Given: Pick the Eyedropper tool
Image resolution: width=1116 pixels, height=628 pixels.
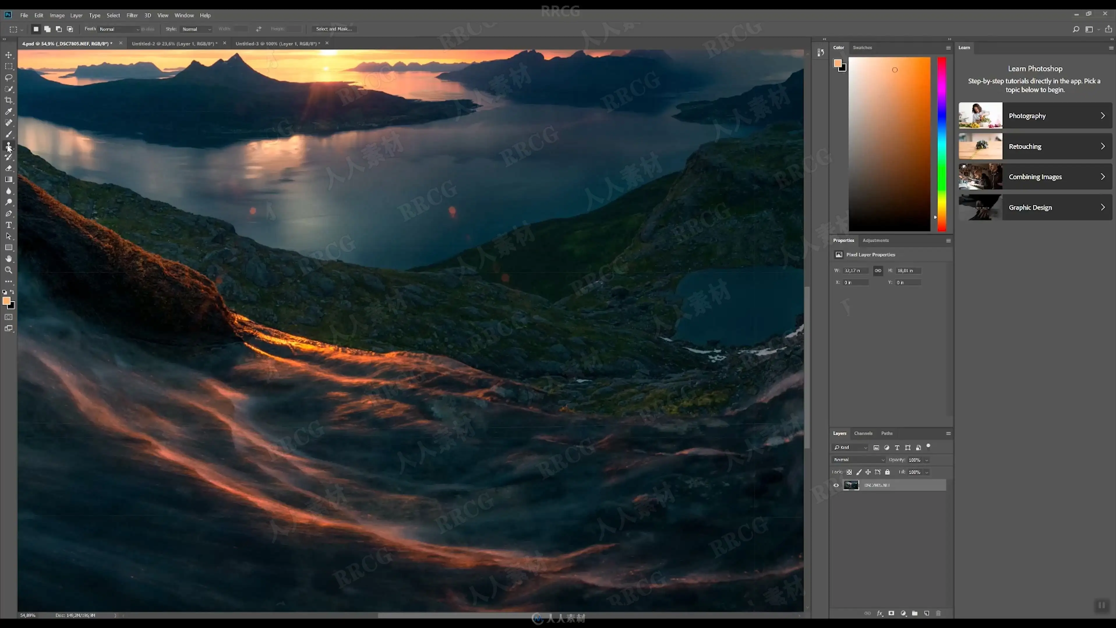Looking at the screenshot, I should pos(9,111).
